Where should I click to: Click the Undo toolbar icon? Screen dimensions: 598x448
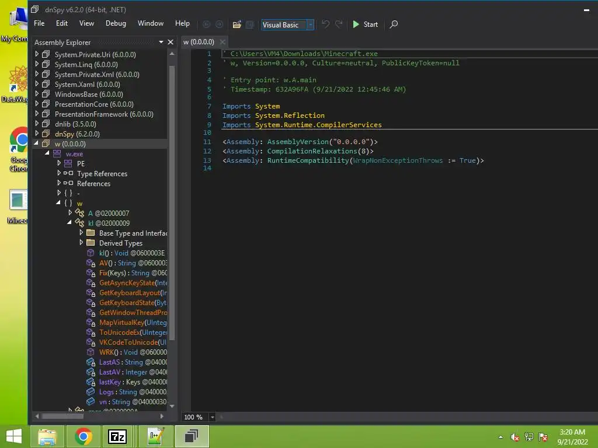325,24
